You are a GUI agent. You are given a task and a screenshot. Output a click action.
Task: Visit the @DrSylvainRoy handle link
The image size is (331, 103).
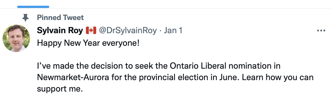pos(128,31)
